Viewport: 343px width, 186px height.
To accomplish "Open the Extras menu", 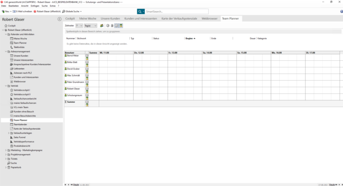I will coord(53,6).
